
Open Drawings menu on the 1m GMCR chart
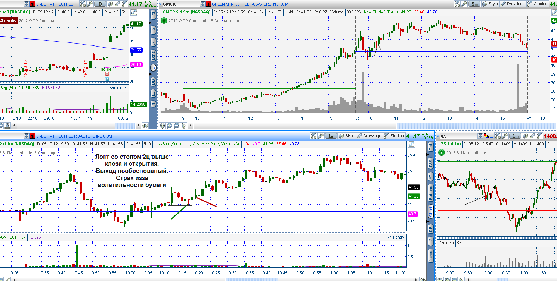point(369,136)
